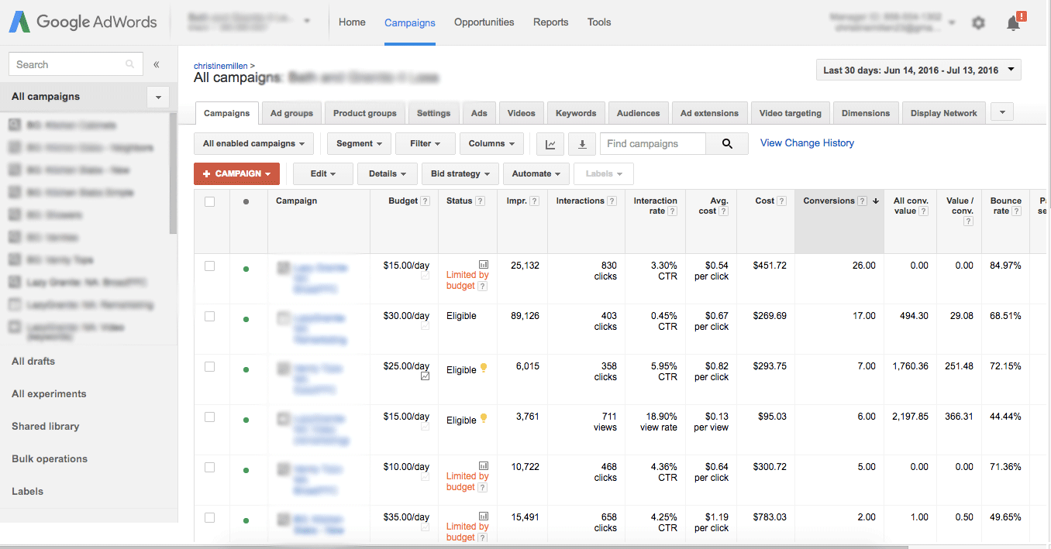This screenshot has width=1051, height=549.
Task: Click the search magnifier next to Find campaigns
Action: (x=726, y=143)
